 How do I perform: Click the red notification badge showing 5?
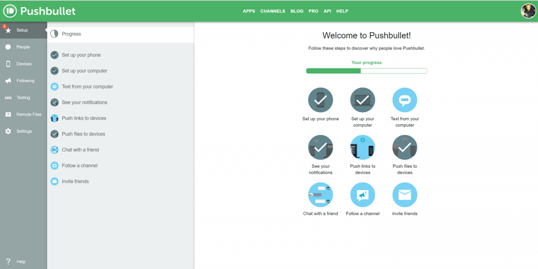pyautogui.click(x=4, y=26)
